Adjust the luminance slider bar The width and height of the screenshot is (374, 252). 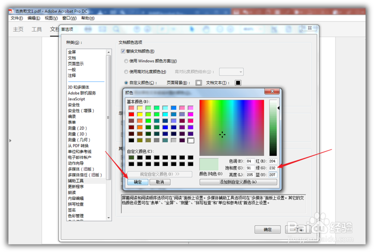(x=273, y=128)
